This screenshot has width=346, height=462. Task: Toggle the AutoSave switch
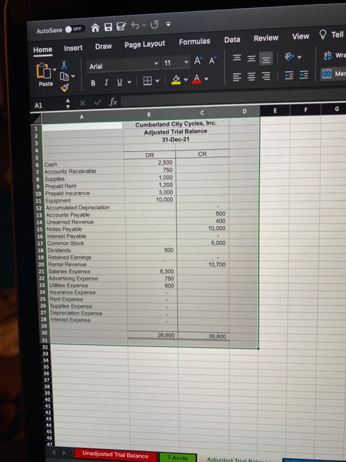point(74,29)
